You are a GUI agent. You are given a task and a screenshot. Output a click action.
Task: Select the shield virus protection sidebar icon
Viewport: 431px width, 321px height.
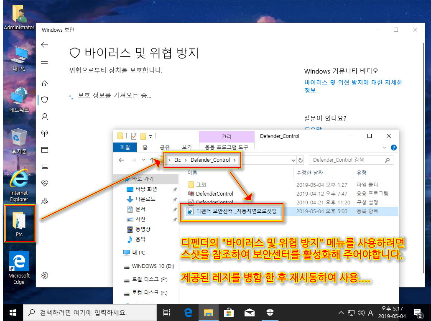(x=45, y=100)
